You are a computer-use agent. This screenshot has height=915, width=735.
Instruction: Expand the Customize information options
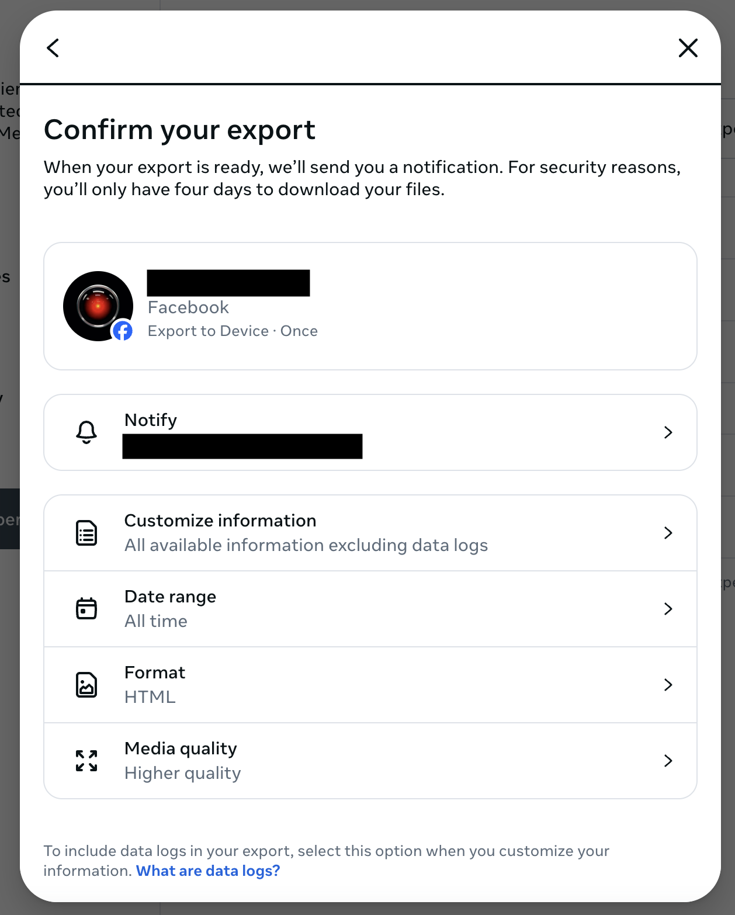(668, 532)
